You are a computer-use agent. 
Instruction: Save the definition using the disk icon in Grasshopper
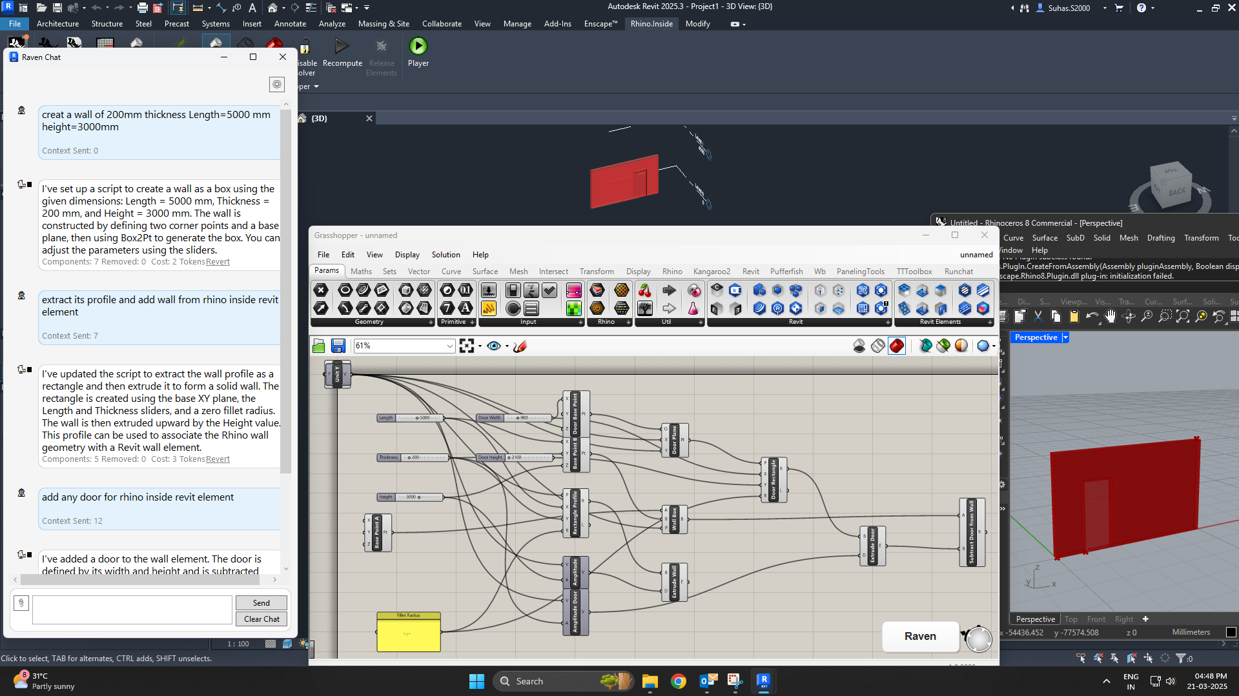pos(338,346)
